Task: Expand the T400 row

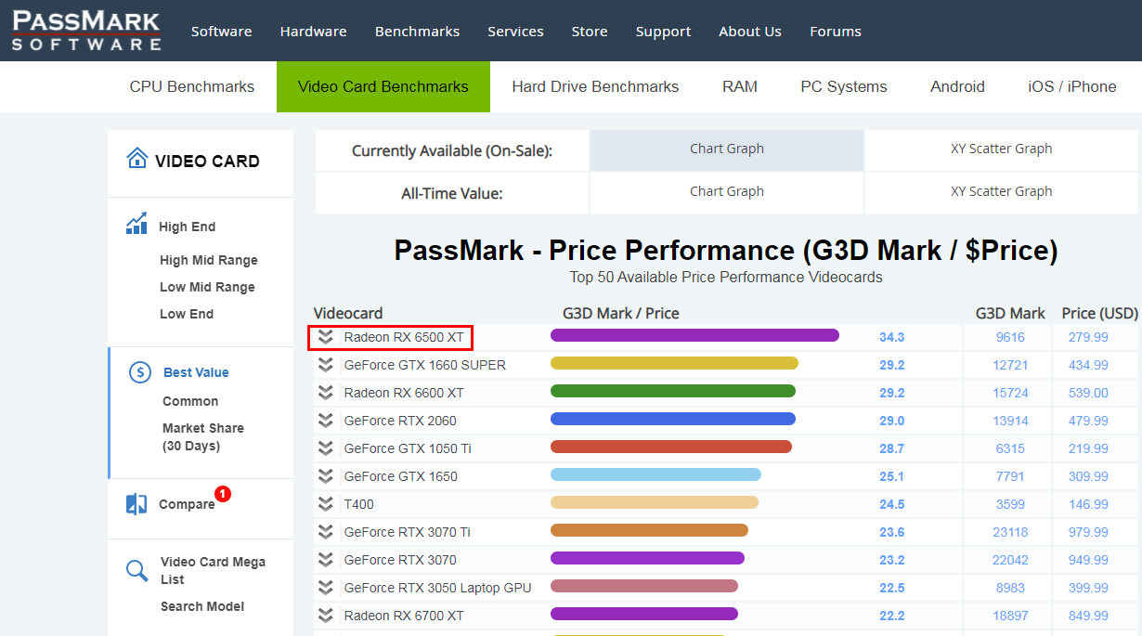Action: pos(325,504)
